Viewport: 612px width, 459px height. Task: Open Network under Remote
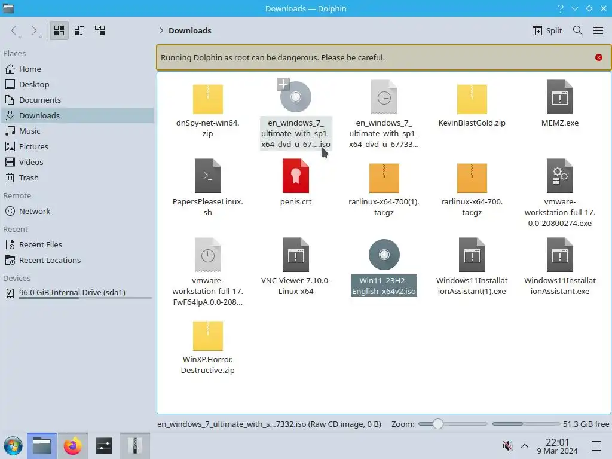pyautogui.click(x=77, y=211)
